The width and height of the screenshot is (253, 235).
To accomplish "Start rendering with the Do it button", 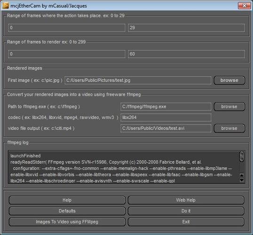I will pyautogui.click(x=186, y=211).
